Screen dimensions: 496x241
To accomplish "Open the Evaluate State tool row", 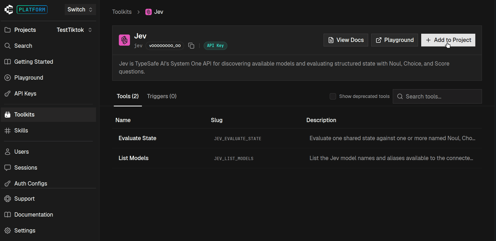I will 297,138.
